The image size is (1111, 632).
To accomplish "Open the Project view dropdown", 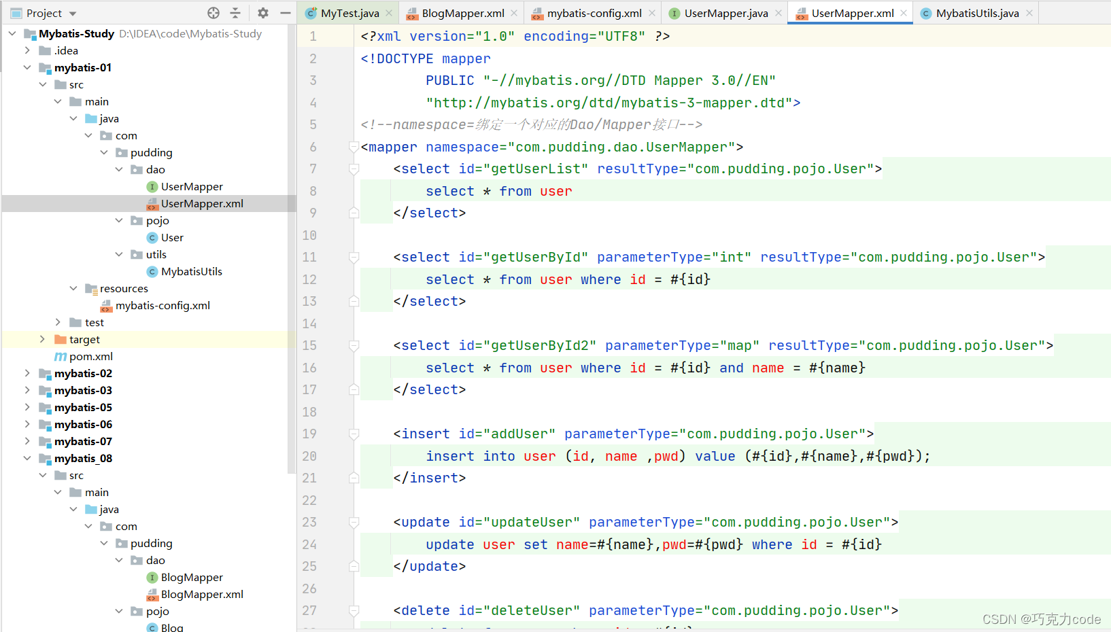I will coord(73,14).
